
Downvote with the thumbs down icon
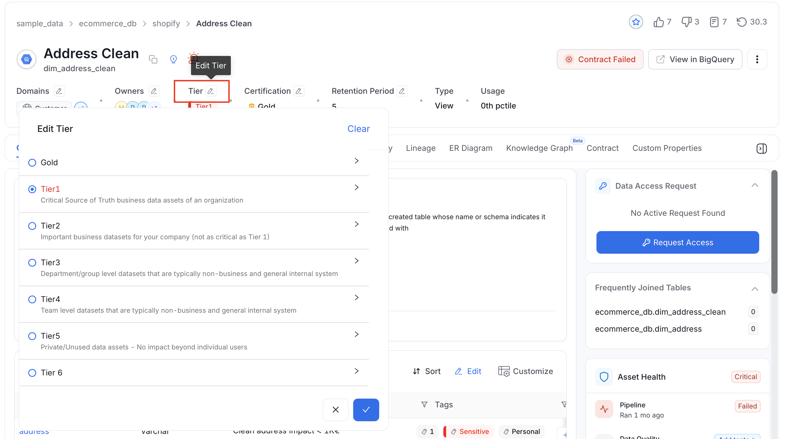(x=686, y=22)
